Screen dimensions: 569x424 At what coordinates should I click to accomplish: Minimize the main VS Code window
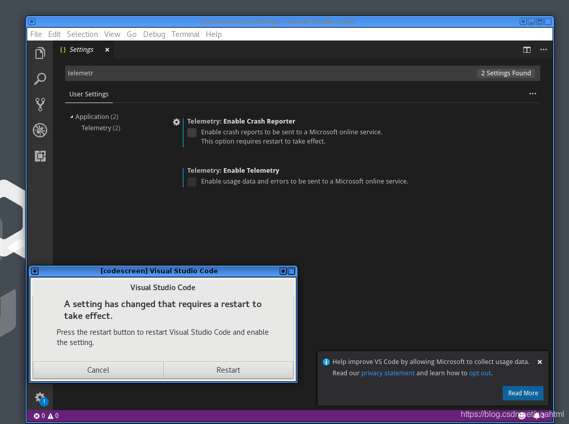pyautogui.click(x=532, y=22)
